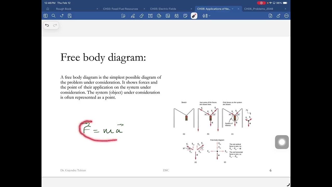The image size is (332, 187).
Task: Open the AI sparkle pen tool
Action: pos(62,16)
